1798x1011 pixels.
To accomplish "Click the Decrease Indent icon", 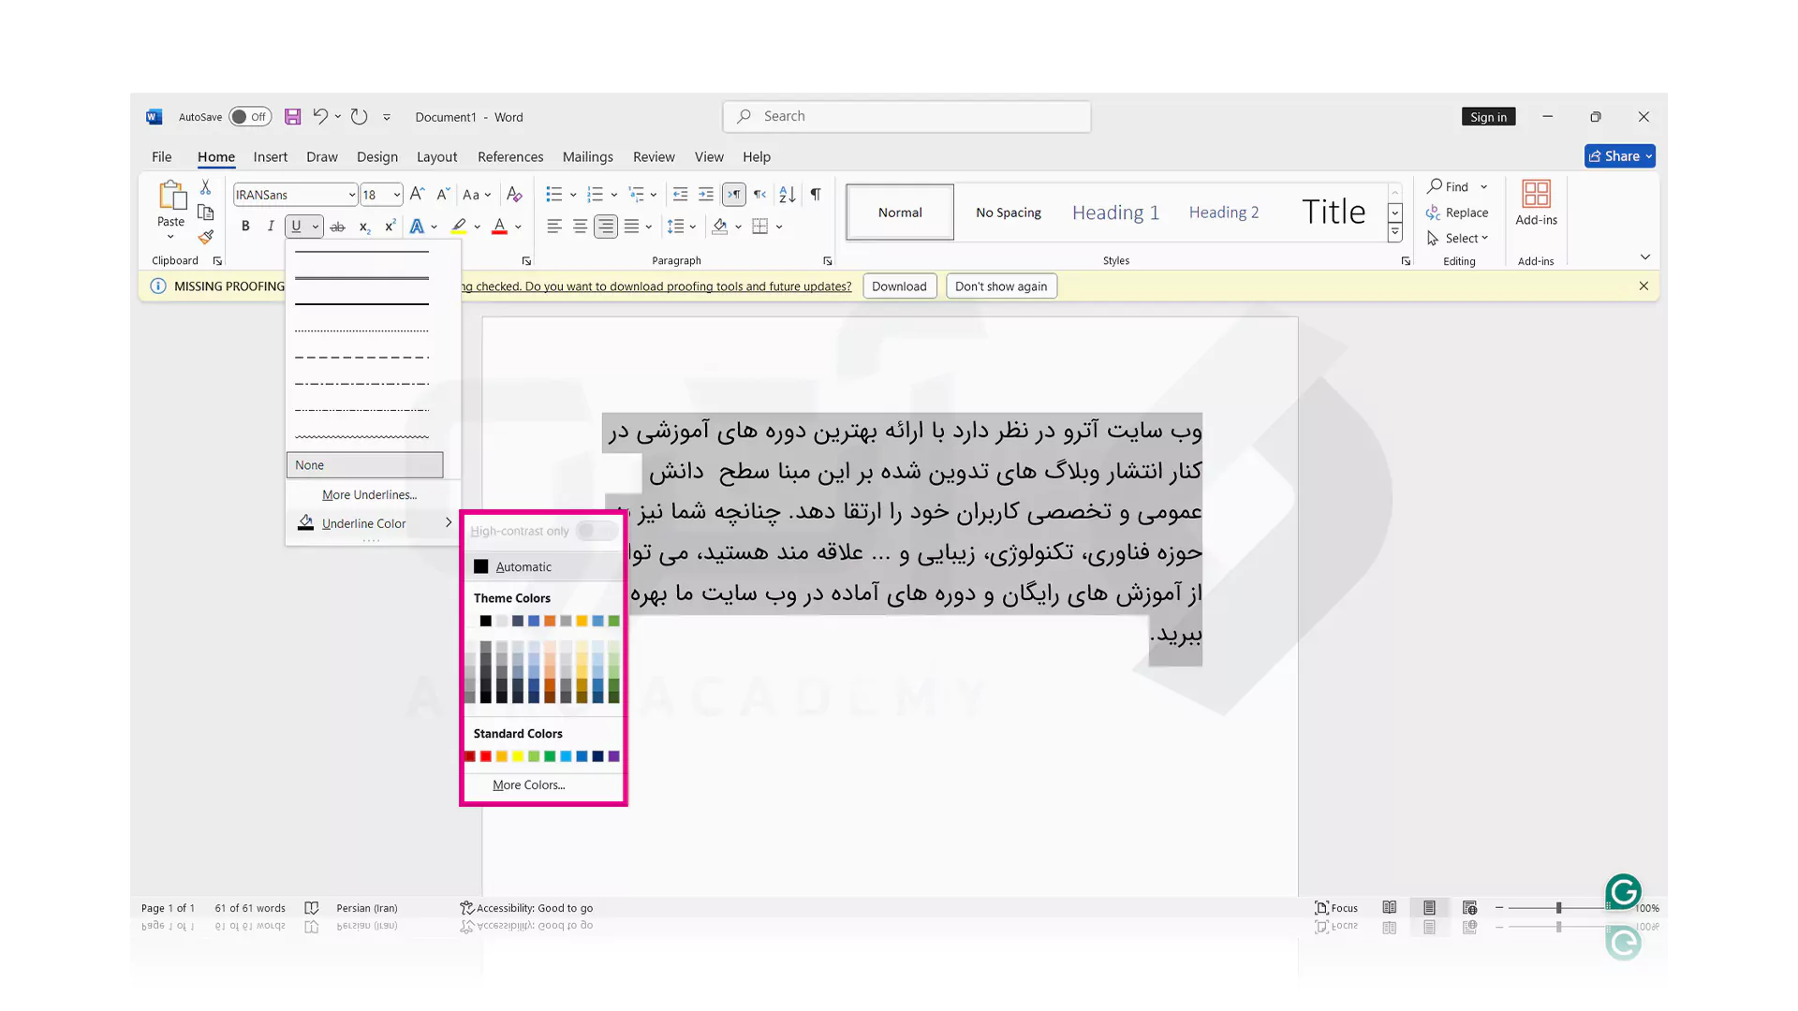I will pos(681,194).
